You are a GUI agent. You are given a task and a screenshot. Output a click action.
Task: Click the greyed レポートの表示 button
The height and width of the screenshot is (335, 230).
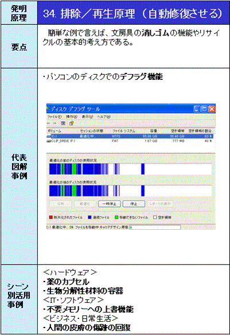(x=160, y=204)
